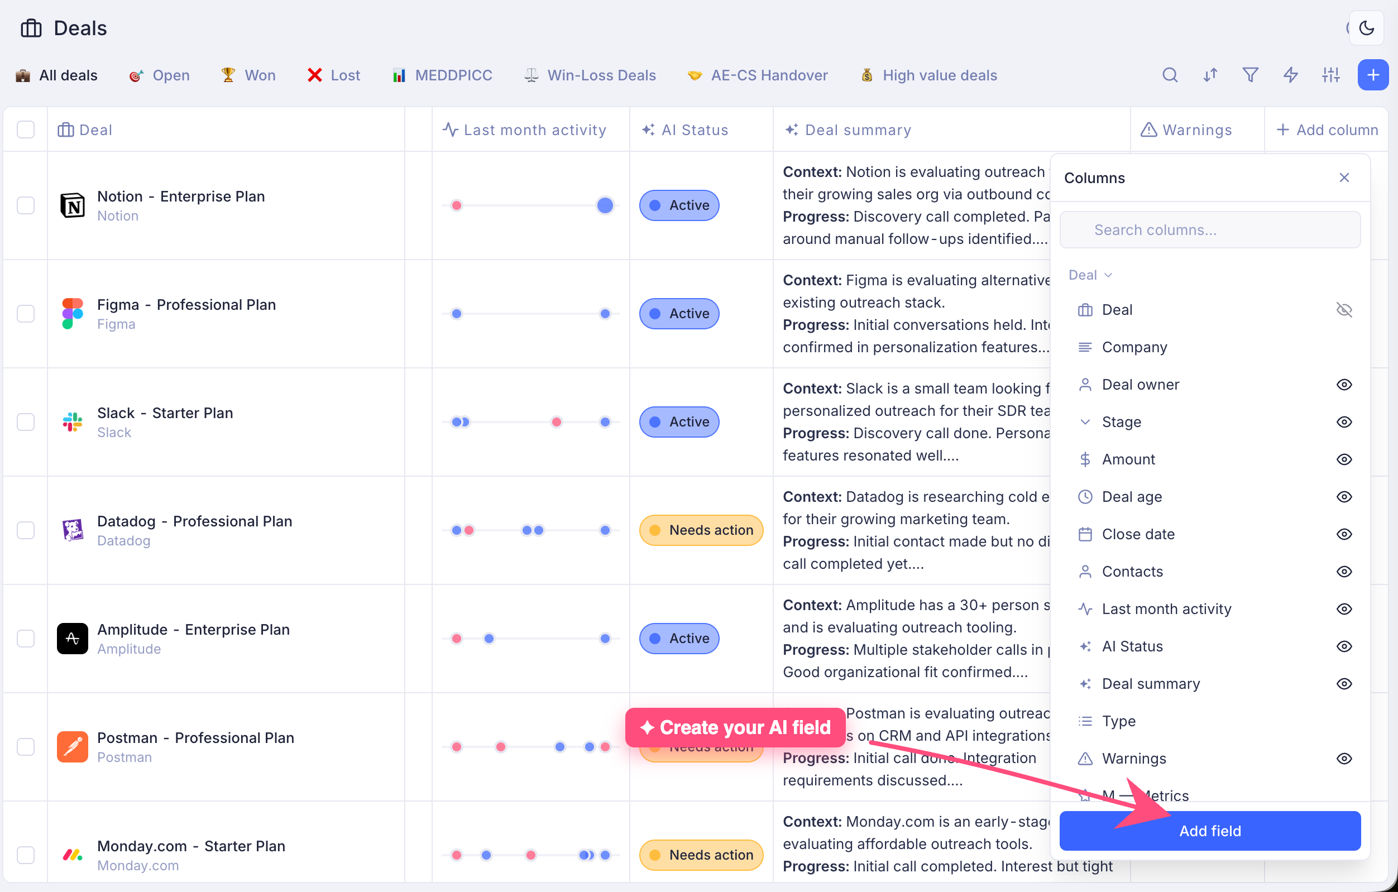The width and height of the screenshot is (1398, 892).
Task: Click the Amount dollar icon in Columns list
Action: [x=1084, y=459]
